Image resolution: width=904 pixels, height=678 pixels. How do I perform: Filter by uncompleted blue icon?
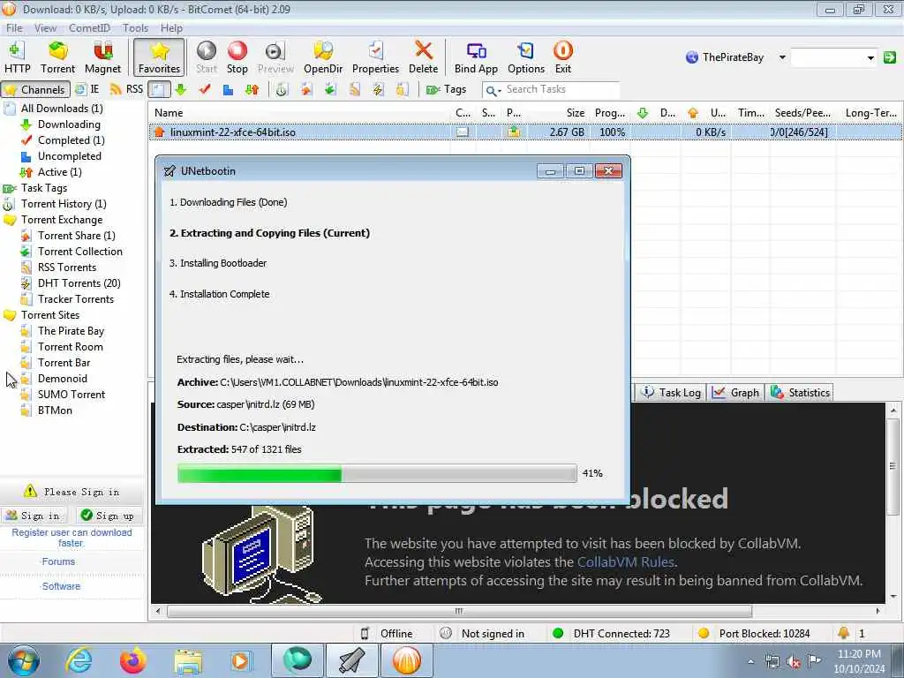pyautogui.click(x=228, y=89)
